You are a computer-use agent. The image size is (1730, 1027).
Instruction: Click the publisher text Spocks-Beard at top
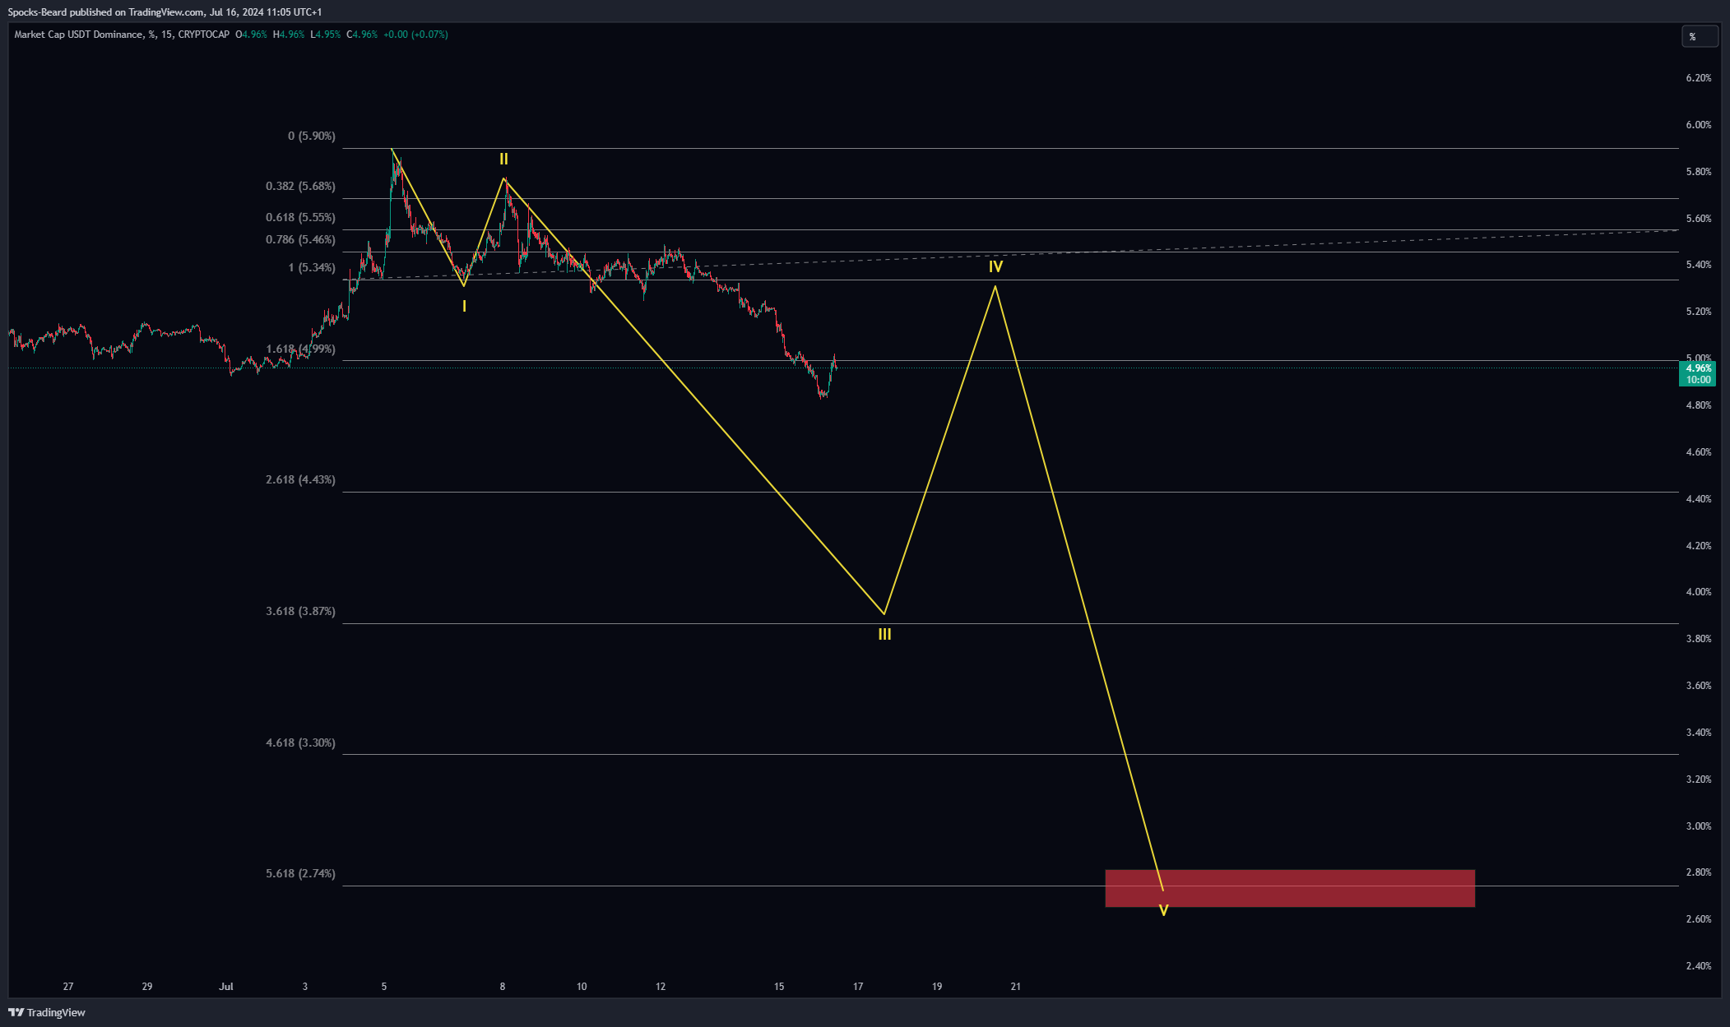(37, 12)
